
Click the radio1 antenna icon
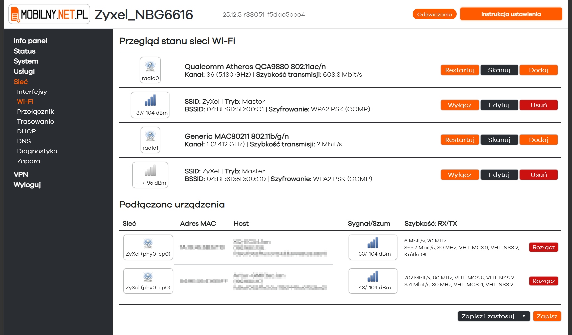(x=150, y=140)
